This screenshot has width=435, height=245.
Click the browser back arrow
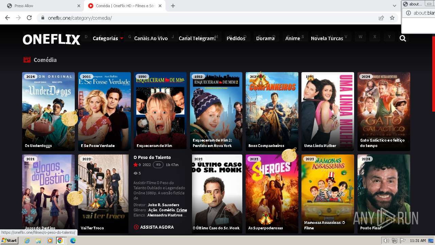[x=7, y=18]
